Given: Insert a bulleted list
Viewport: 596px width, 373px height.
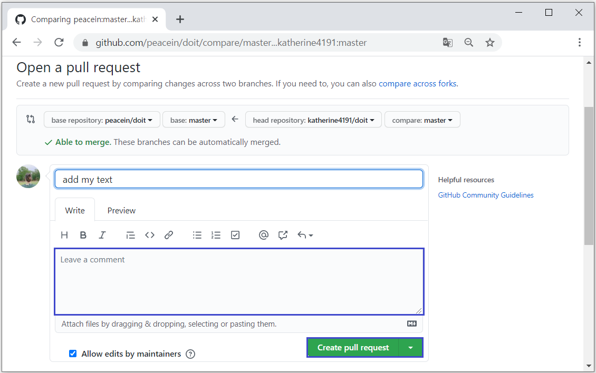Looking at the screenshot, I should tap(197, 235).
